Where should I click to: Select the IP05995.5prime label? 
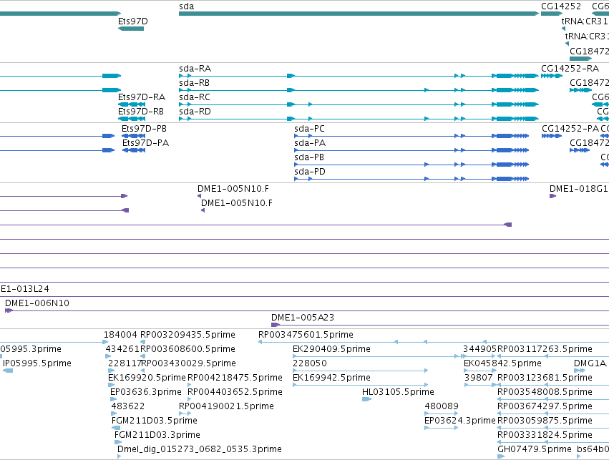(x=37, y=363)
